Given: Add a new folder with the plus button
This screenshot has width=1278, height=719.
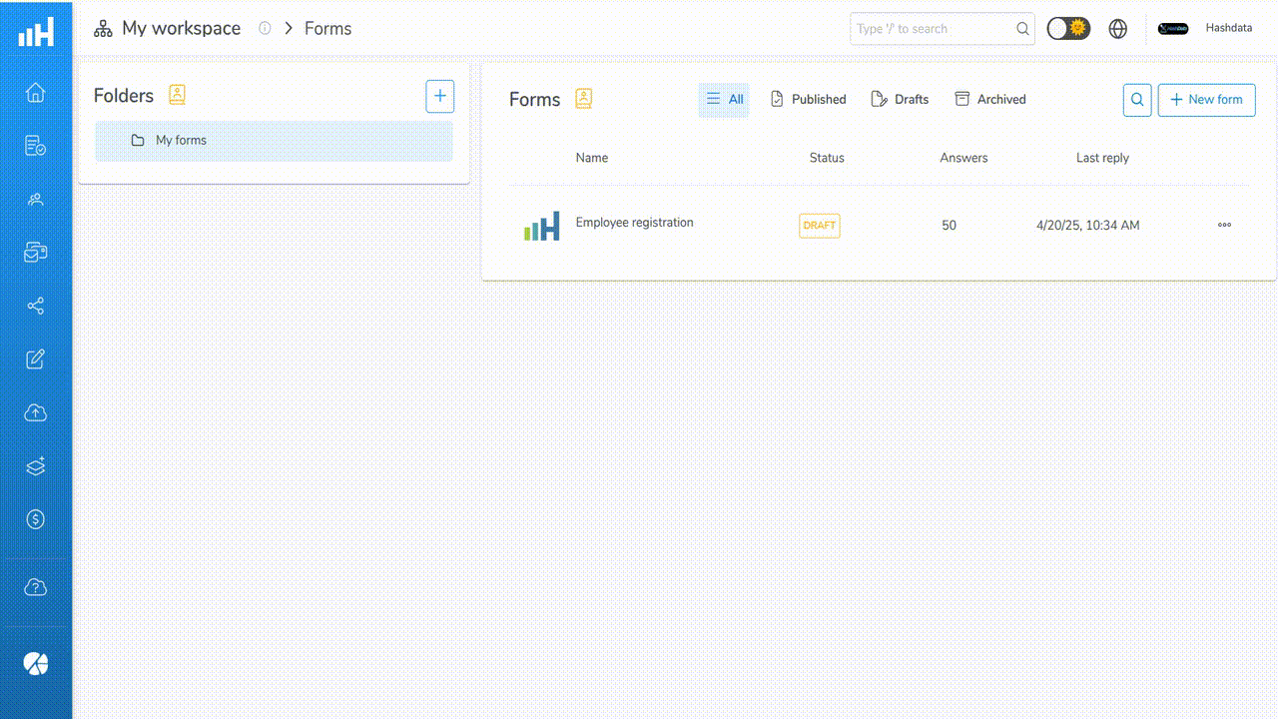Looking at the screenshot, I should pos(439,97).
